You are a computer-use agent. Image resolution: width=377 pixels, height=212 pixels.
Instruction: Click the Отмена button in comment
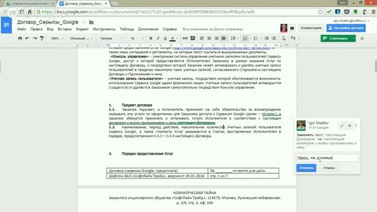coord(329,168)
